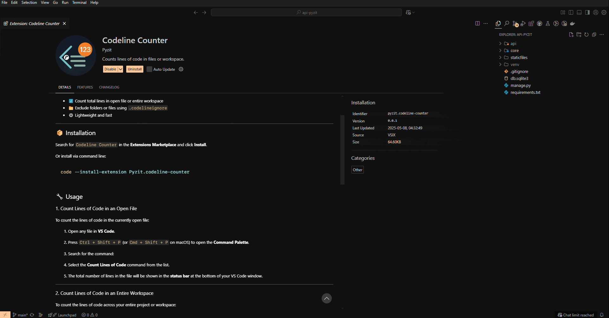
Task: Open the GitLens Inspect view icon
Action: click(564, 23)
